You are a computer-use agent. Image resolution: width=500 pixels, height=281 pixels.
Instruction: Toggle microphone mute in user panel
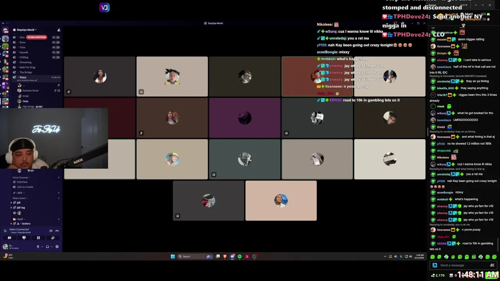[x=38, y=247]
